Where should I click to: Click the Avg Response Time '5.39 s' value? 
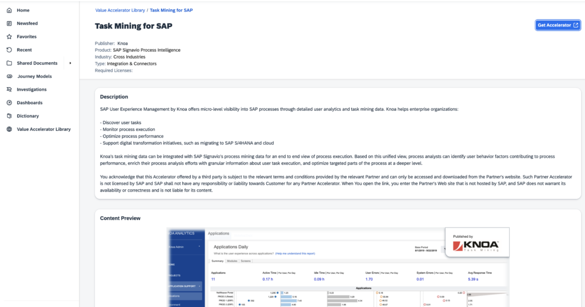tap(473, 280)
